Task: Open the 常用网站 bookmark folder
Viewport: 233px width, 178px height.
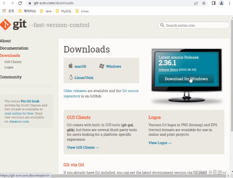Action: coord(27,11)
